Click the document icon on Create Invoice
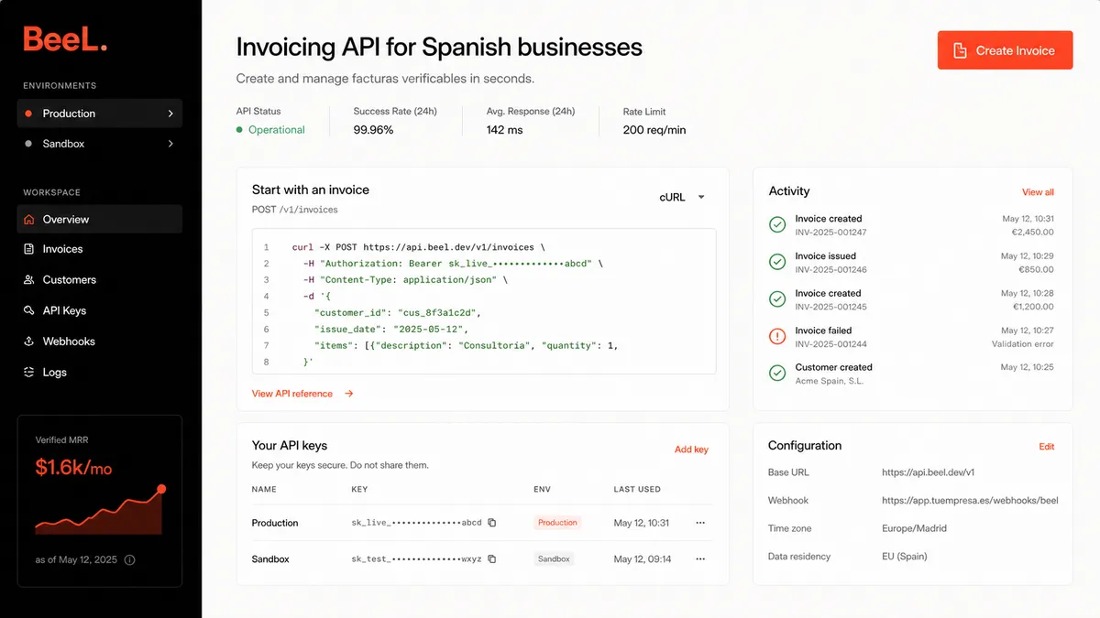Image resolution: width=1100 pixels, height=618 pixels. click(x=961, y=50)
